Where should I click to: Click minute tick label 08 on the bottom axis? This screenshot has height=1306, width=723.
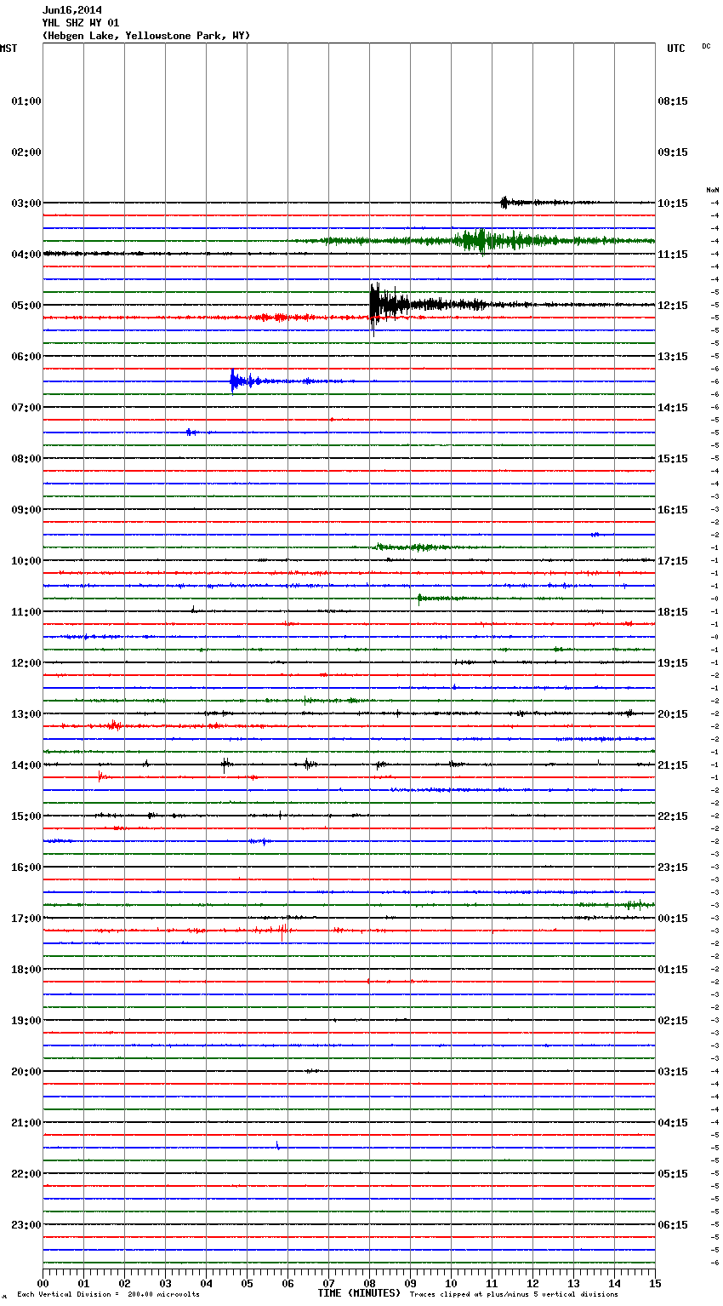[x=369, y=1283]
